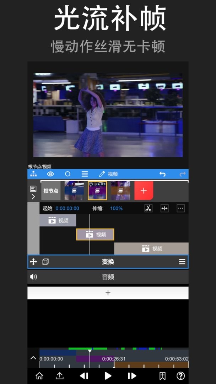
Task: Open the node hierarchy tree icon
Action: (x=33, y=174)
